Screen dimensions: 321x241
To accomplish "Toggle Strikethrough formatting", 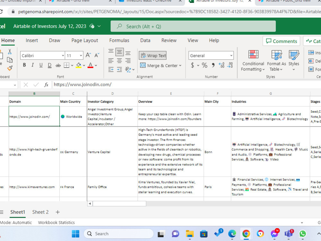I will click(58, 65).
